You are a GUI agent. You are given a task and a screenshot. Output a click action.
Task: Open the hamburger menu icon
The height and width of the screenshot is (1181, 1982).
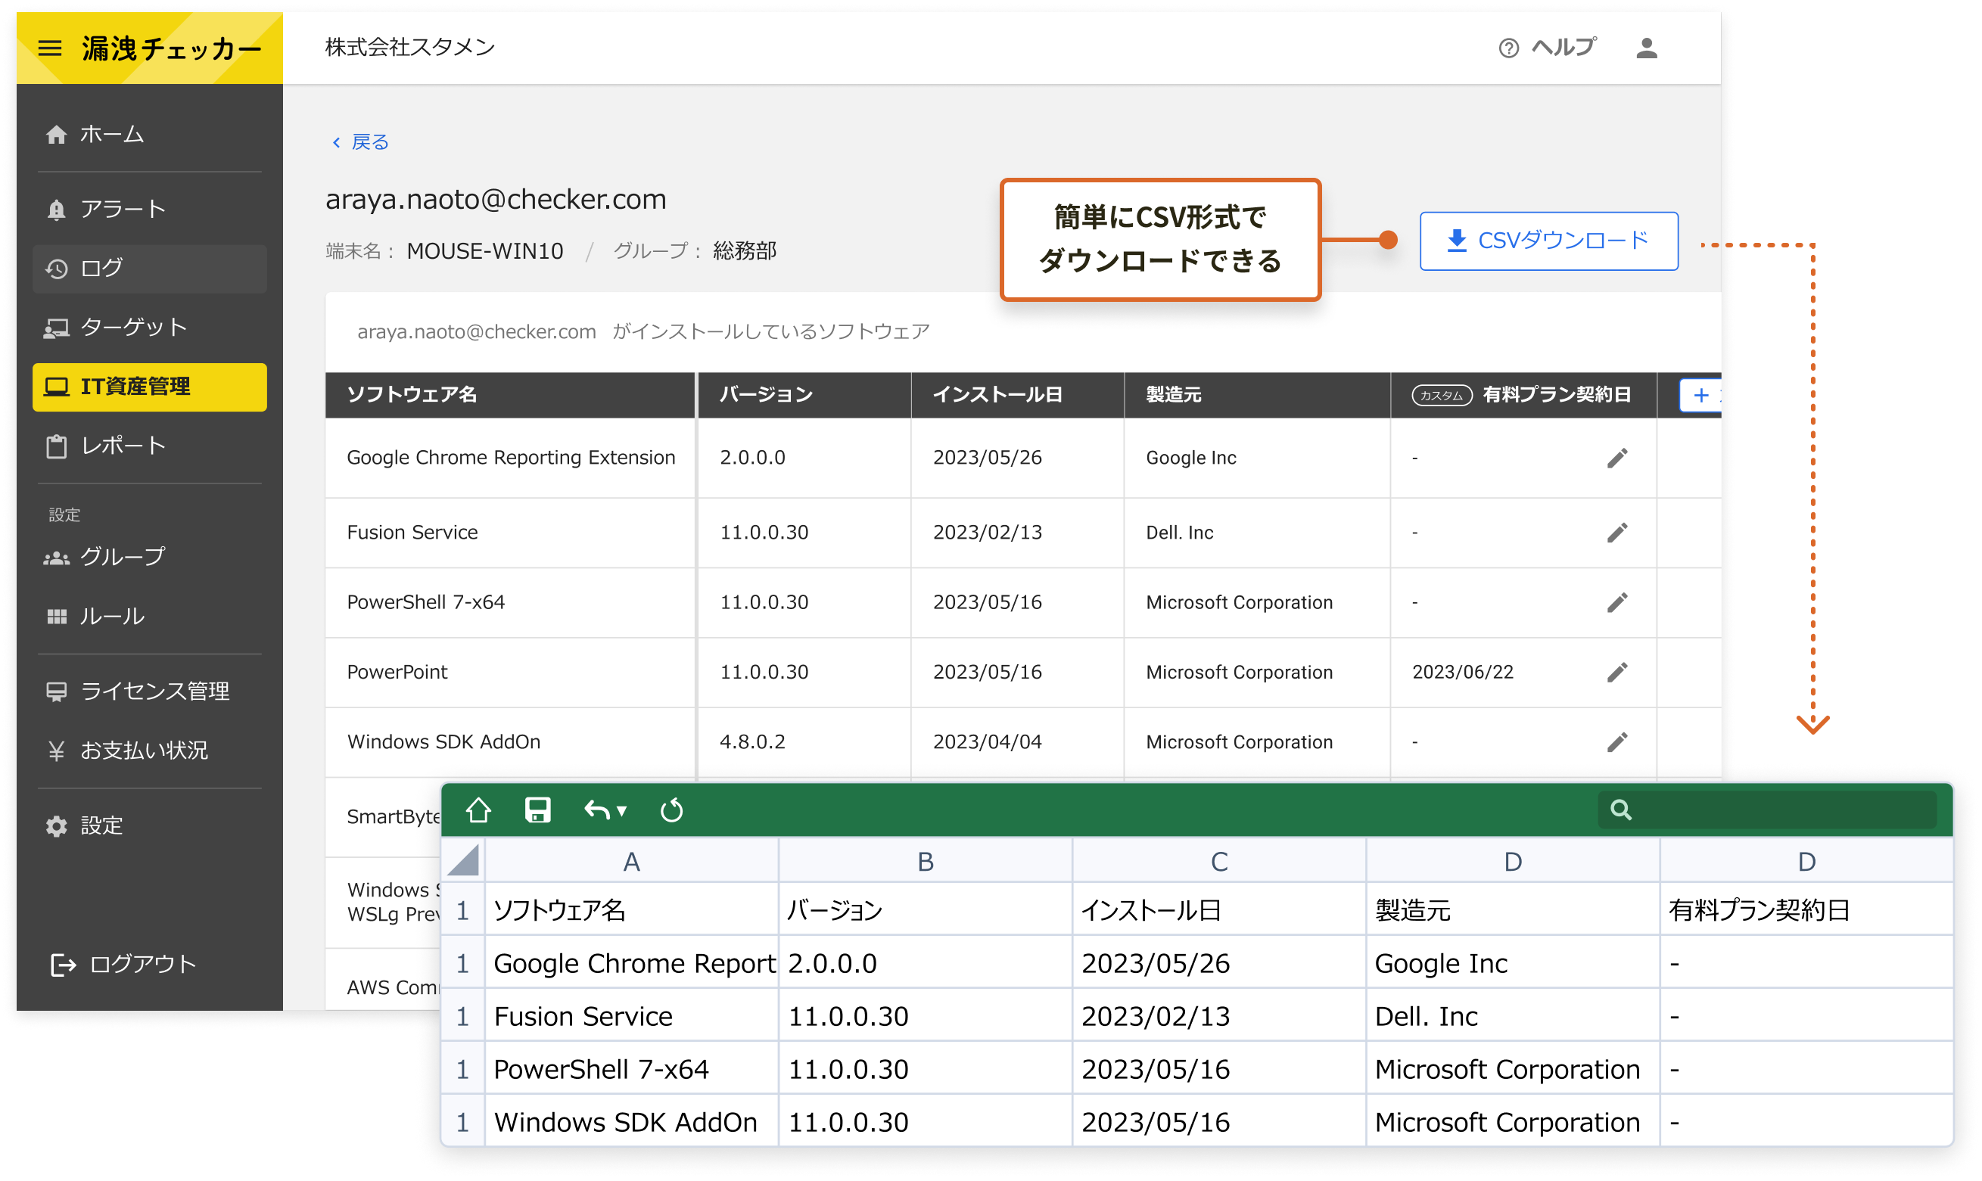pyautogui.click(x=49, y=48)
